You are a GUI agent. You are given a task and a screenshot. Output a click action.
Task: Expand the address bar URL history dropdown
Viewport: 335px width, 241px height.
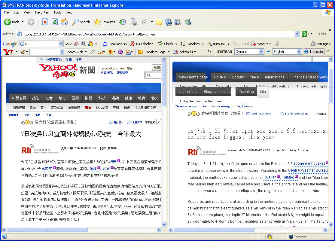tap(297, 34)
